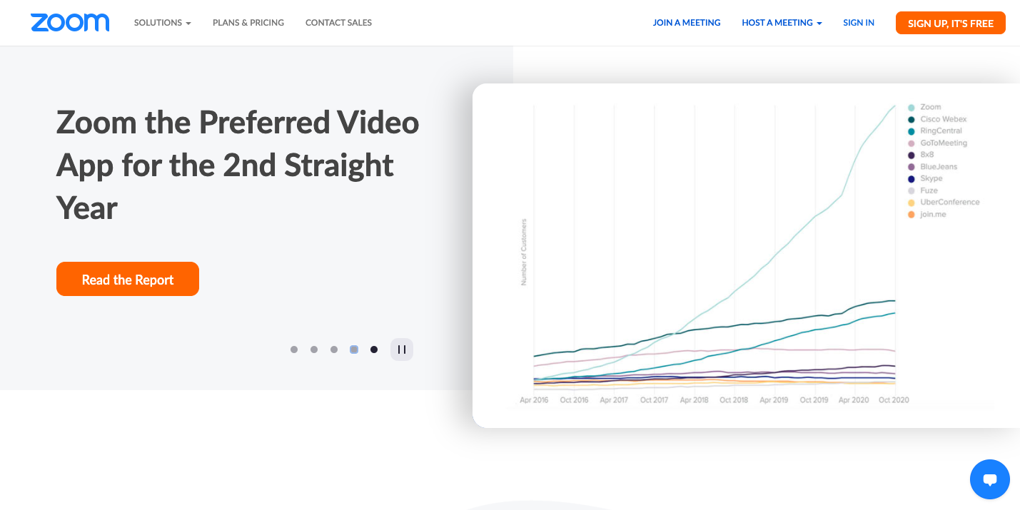Open the chat support bubble
Screen dimensions: 1020x510
990,479
